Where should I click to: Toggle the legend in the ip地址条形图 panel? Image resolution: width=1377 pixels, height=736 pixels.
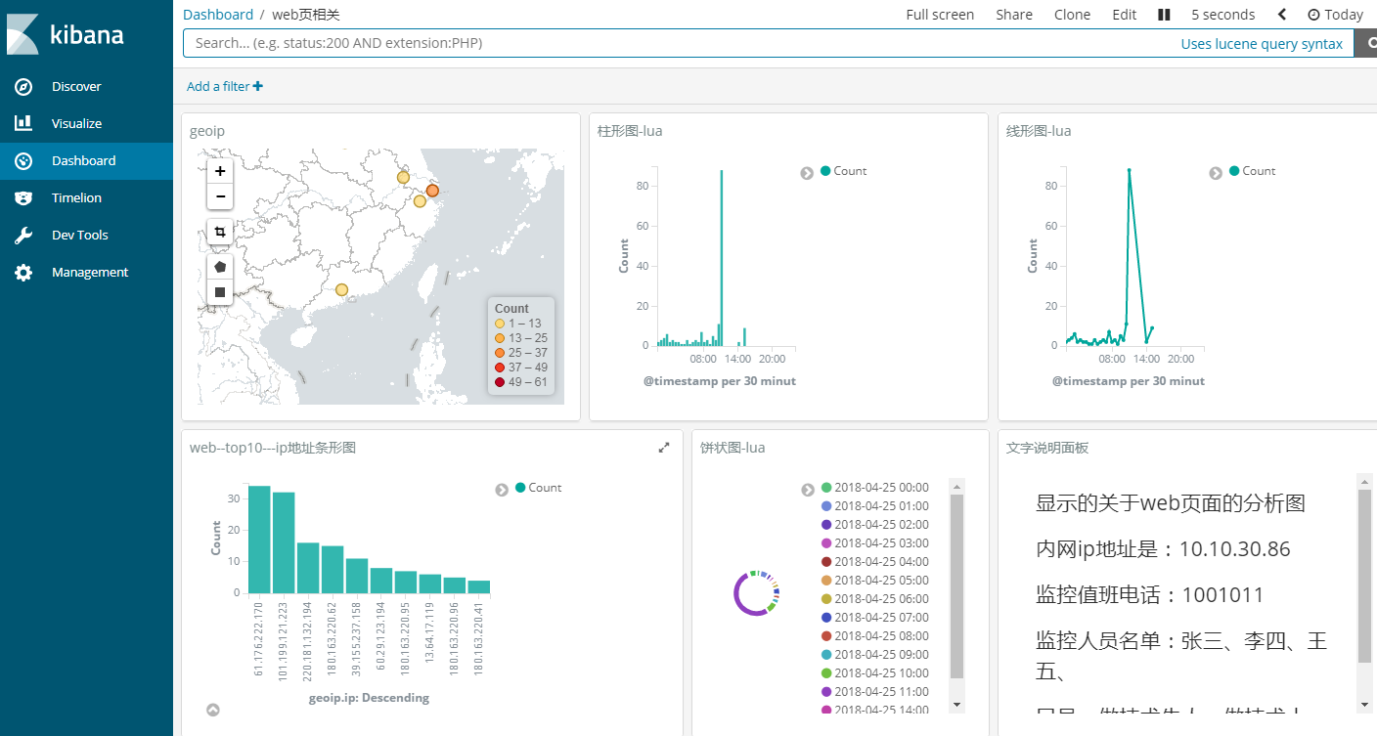tap(502, 490)
